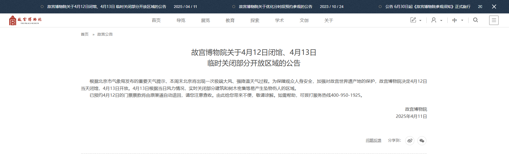The image size is (509, 154).
Task: Open the edit/booking pencil icon
Action: [x=413, y=20]
